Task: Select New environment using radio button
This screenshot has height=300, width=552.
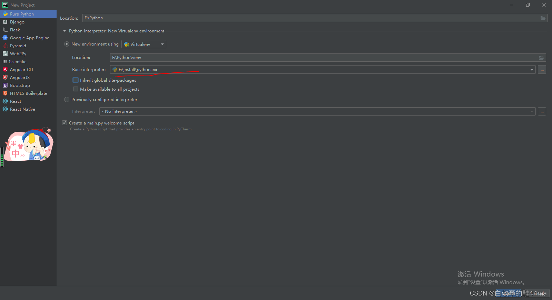Action: coord(67,44)
